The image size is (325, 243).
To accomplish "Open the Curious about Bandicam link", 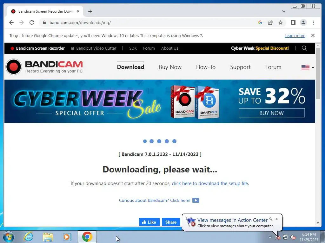I will point(155,200).
